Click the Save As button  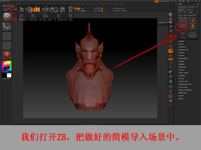pos(193,8)
